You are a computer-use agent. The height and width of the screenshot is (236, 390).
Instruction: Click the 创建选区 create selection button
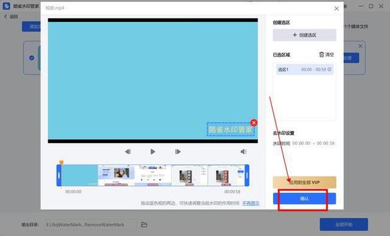(305, 35)
